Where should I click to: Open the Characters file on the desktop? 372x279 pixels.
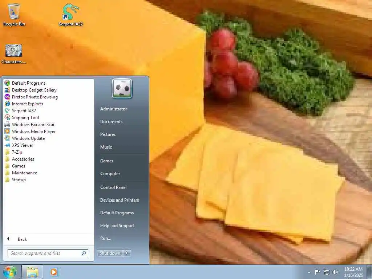click(14, 54)
